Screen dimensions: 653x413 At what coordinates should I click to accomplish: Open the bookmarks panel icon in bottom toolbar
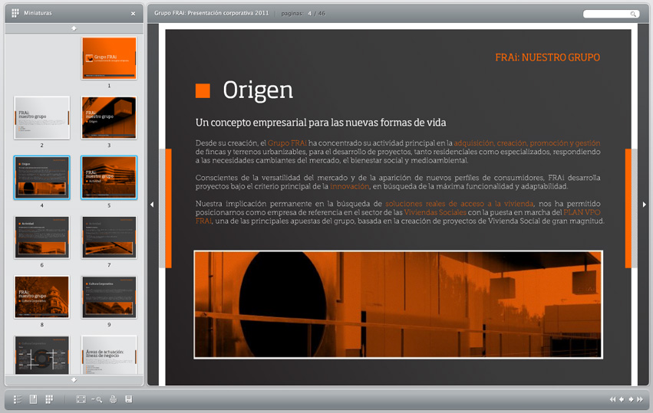(x=33, y=399)
